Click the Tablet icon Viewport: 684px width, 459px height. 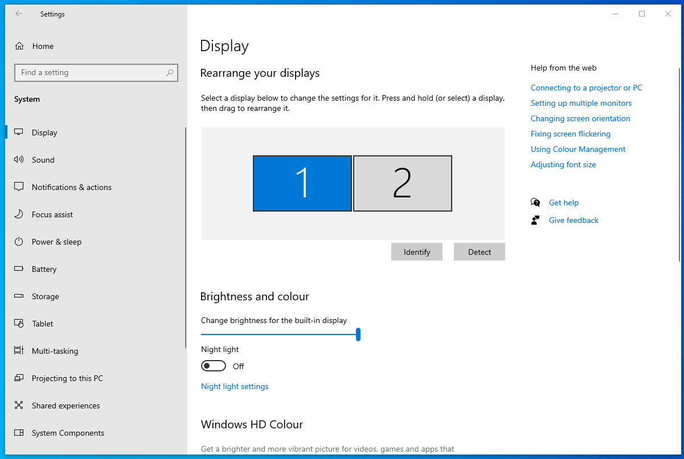pos(19,324)
